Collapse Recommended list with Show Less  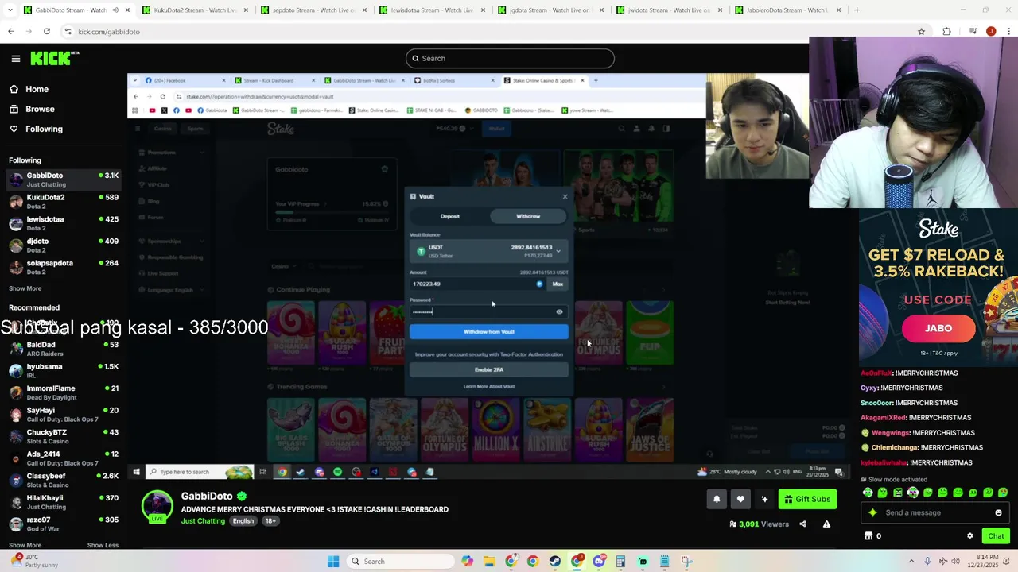click(103, 545)
